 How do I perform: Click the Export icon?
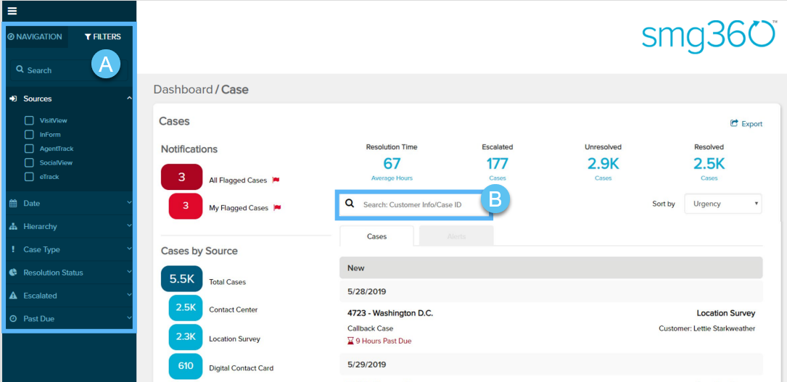734,124
